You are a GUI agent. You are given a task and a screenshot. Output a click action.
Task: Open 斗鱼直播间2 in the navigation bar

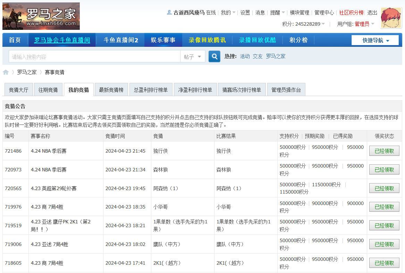121,40
